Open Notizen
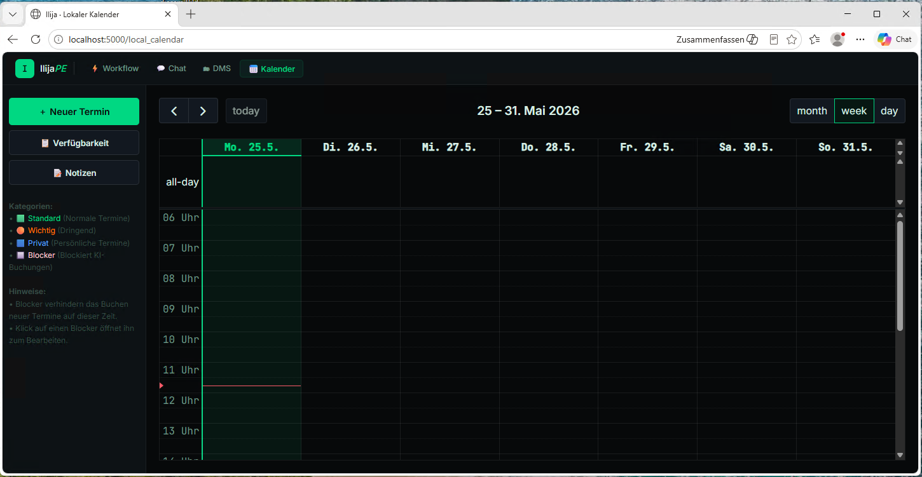Image resolution: width=922 pixels, height=477 pixels. tap(74, 173)
